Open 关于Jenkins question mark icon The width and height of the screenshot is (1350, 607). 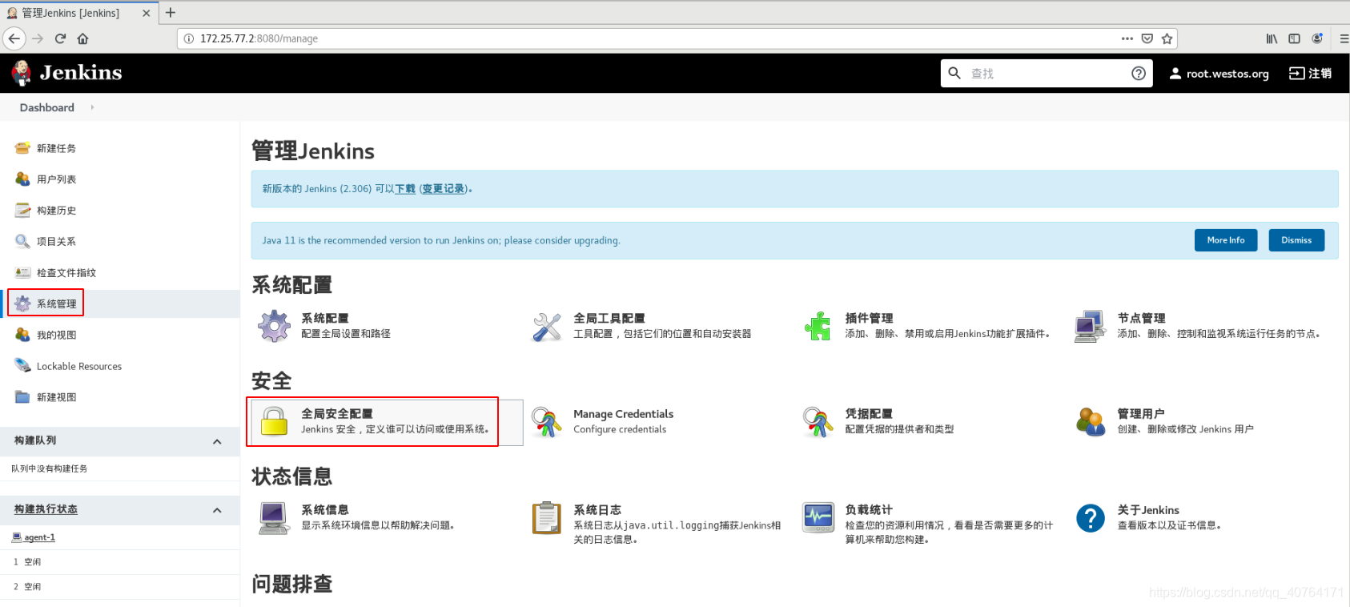[1091, 518]
